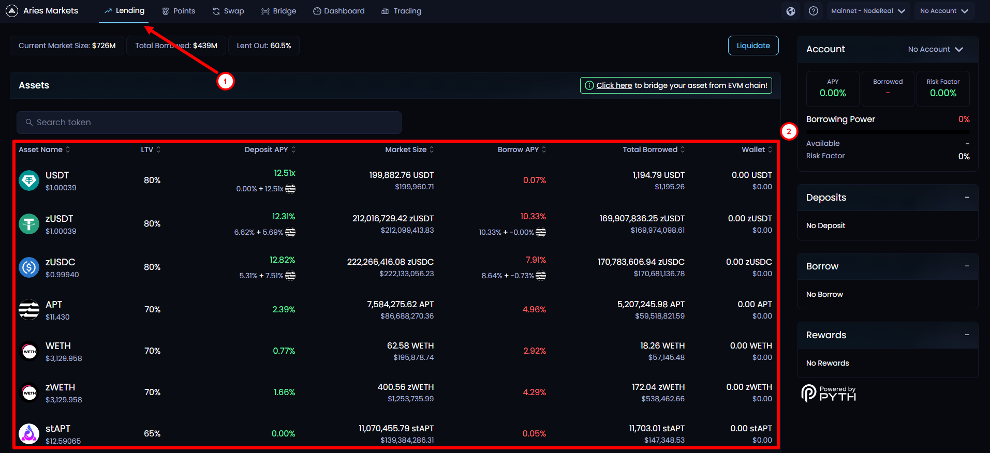Click the Aries Markets brand name
The image size is (990, 453).
tap(51, 11)
